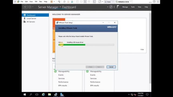Open the VMware File menu
Image resolution: width=173 pixels, height=97 pixels.
pyautogui.click(x=22, y=2)
